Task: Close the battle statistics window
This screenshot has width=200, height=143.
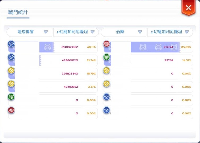Action: click(188, 8)
